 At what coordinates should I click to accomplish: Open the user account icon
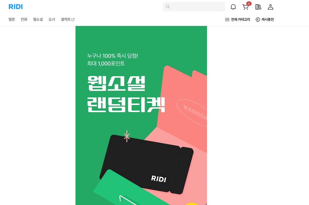pyautogui.click(x=270, y=7)
